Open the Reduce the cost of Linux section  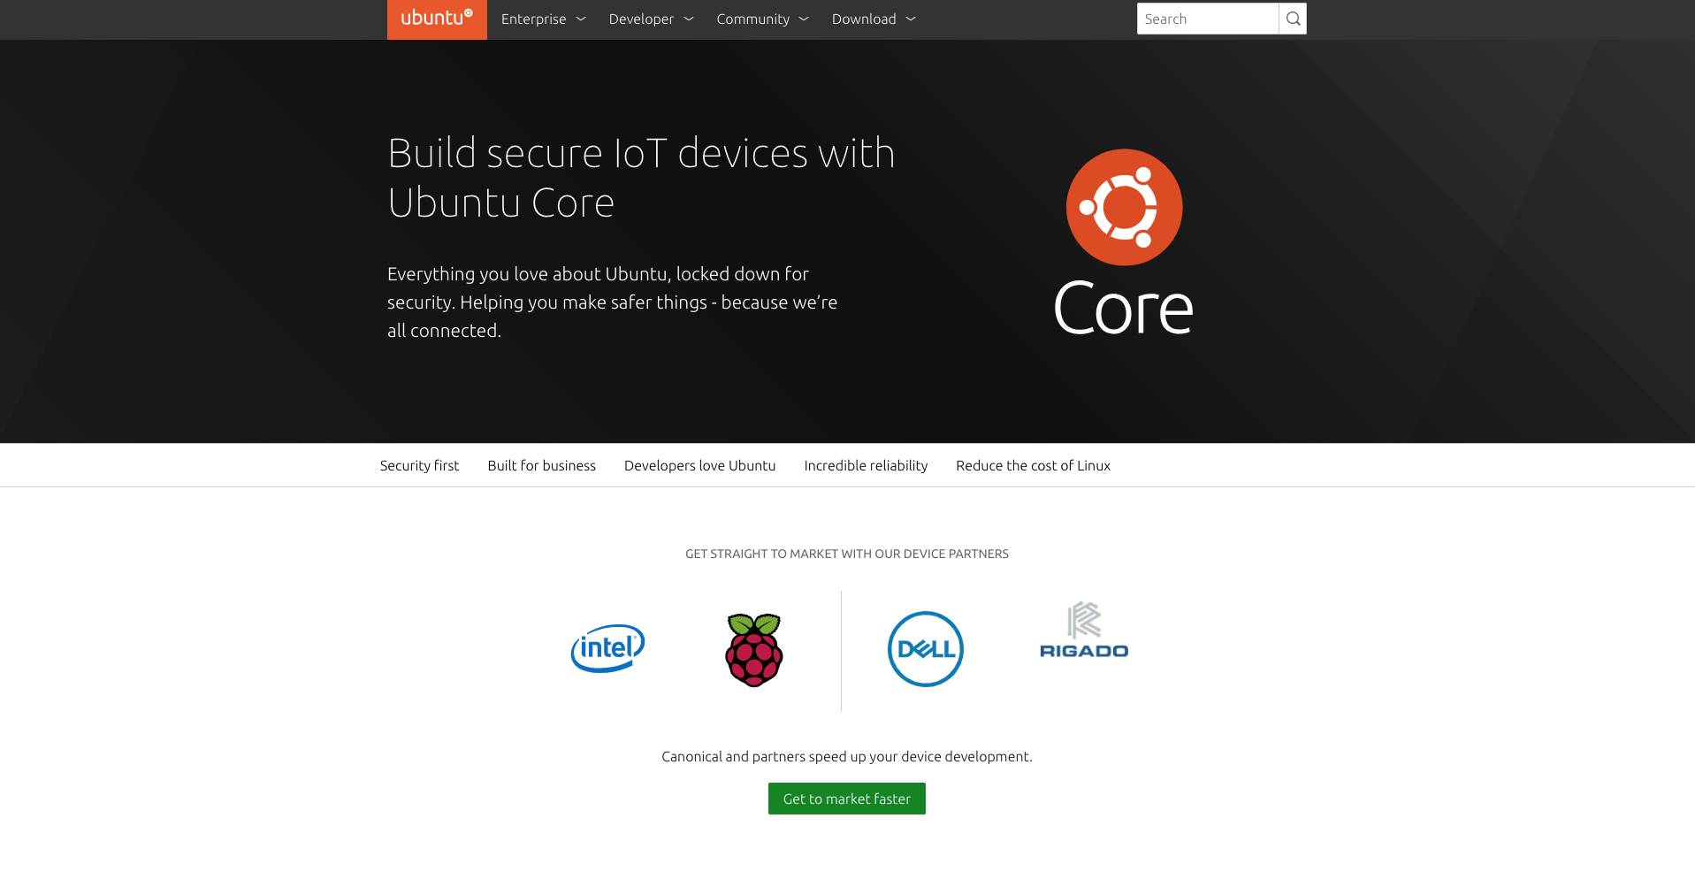pos(1033,465)
